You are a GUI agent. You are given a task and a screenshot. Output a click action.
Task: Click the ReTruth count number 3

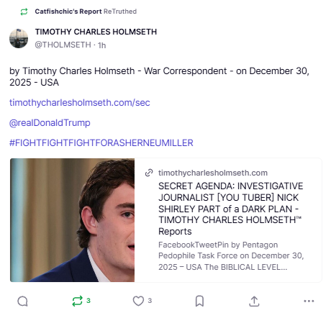point(89,301)
